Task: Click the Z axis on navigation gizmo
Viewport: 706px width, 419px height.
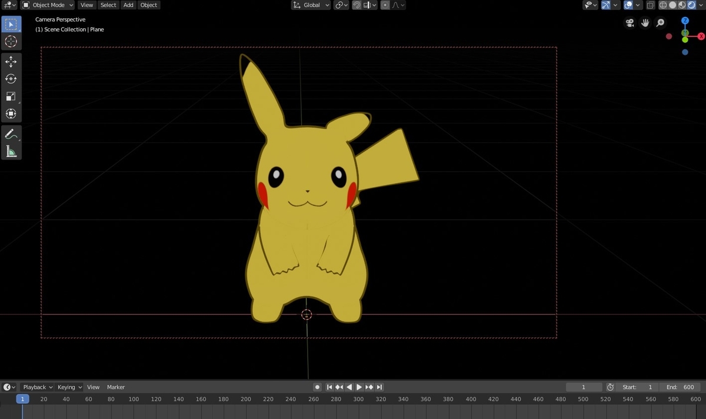Action: point(685,21)
